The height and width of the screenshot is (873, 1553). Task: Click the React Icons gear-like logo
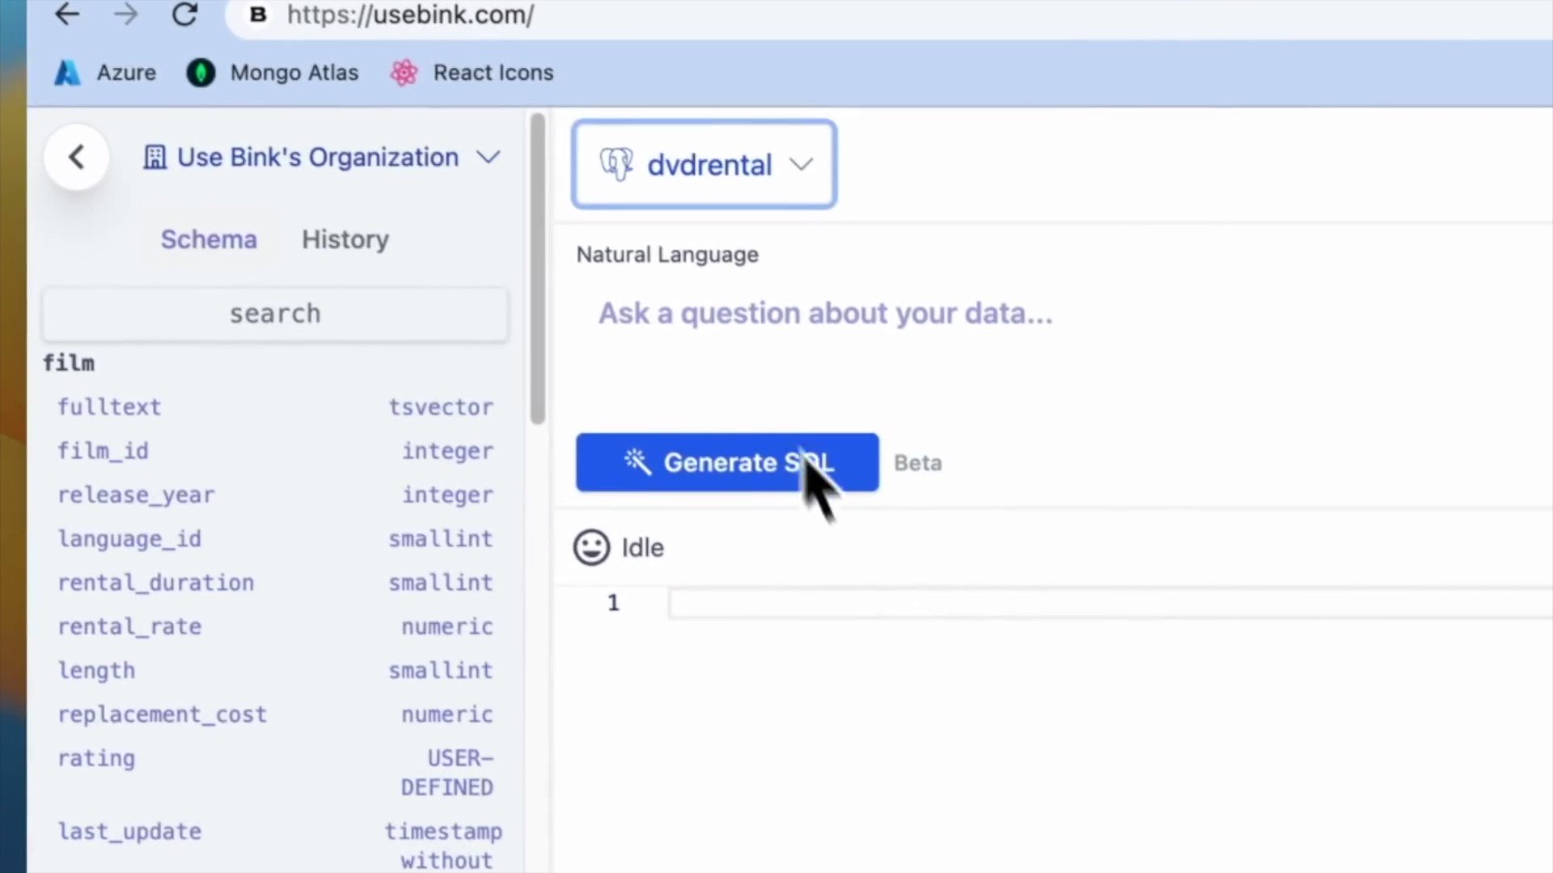(x=402, y=71)
